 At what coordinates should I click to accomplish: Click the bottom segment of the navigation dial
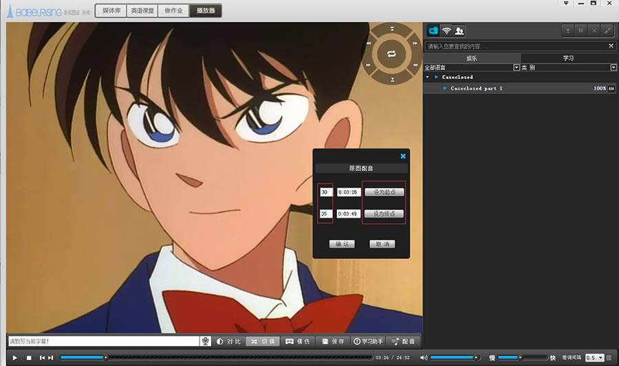coord(392,80)
